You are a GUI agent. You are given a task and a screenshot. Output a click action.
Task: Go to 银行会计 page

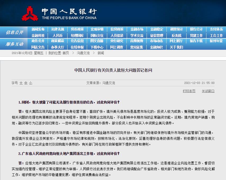click(x=196, y=29)
